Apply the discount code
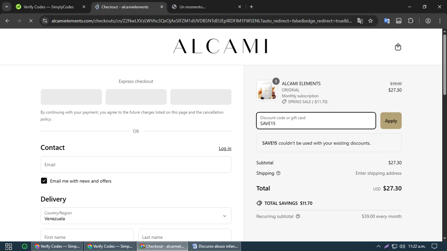 pyautogui.click(x=391, y=121)
